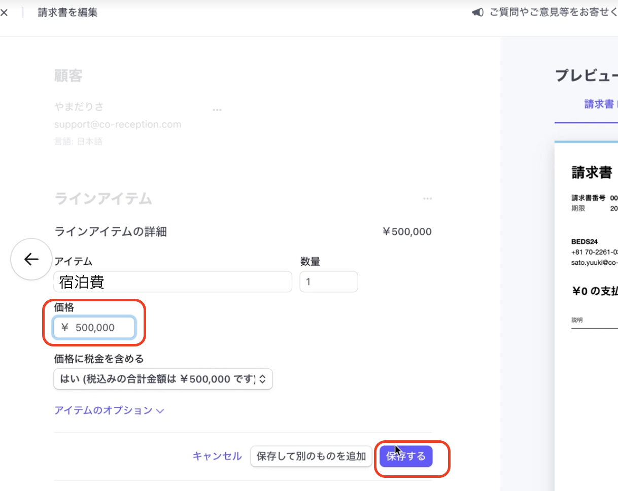618x491 pixels.
Task: Click the customer email support@co-reception.com
Action: [x=118, y=124]
